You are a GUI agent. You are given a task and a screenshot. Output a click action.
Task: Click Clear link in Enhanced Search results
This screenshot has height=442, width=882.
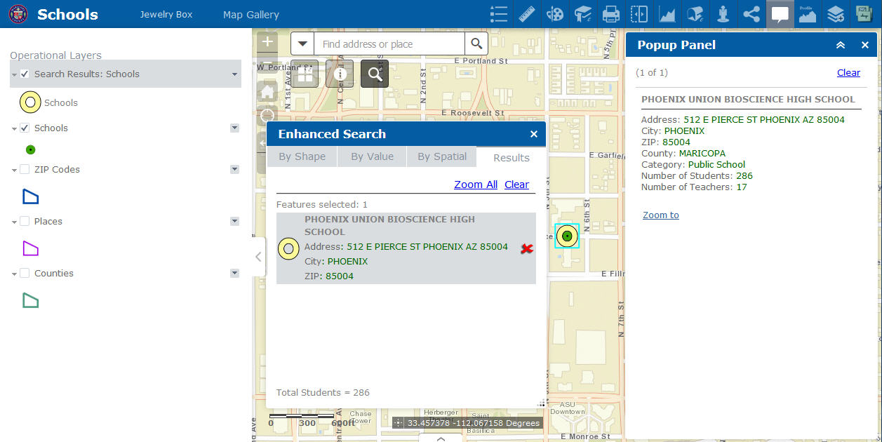click(x=516, y=185)
